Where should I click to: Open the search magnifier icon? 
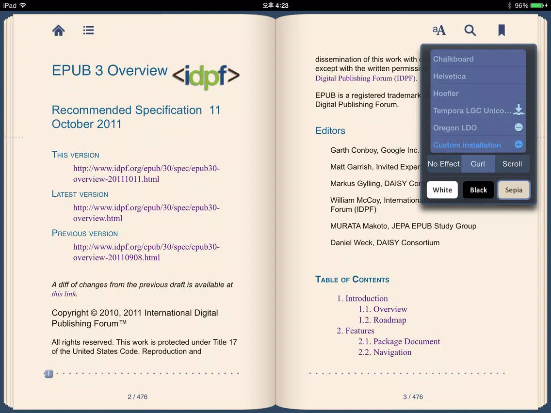(x=470, y=30)
